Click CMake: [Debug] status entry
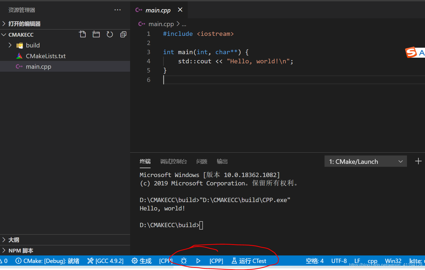Screen dimensions: 425x270 pos(47,261)
